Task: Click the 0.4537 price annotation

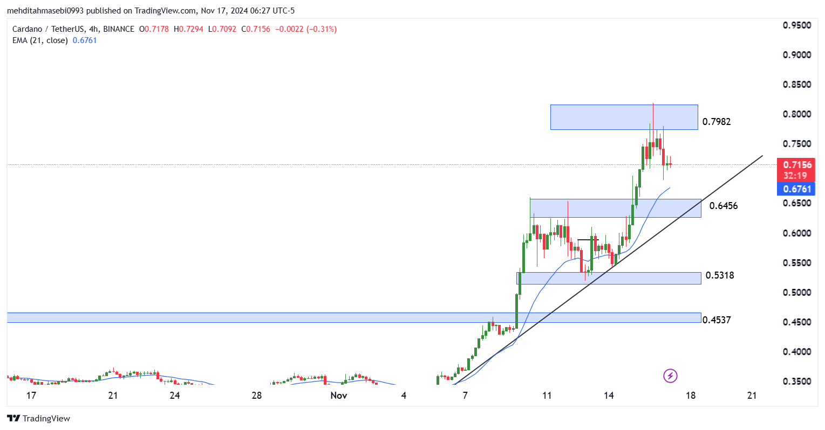Action: click(717, 320)
